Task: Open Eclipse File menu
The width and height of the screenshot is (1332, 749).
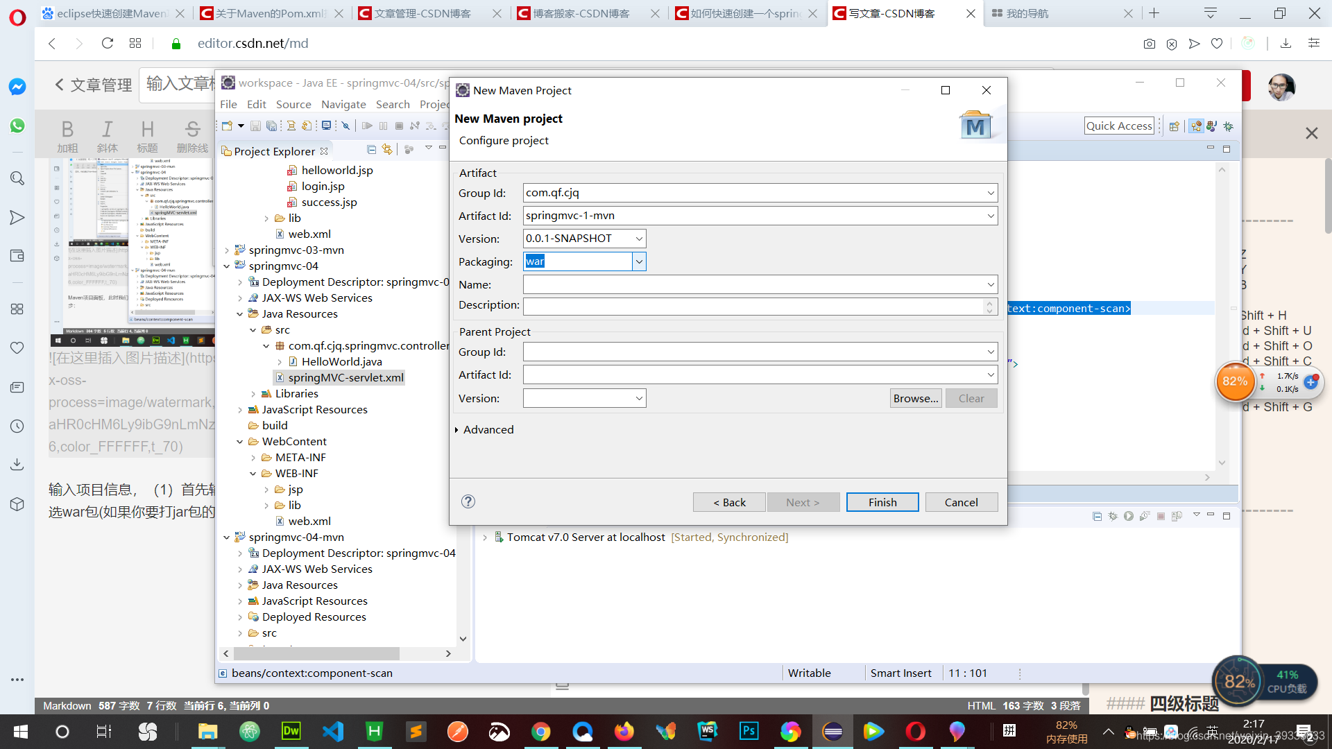Action: 228,104
